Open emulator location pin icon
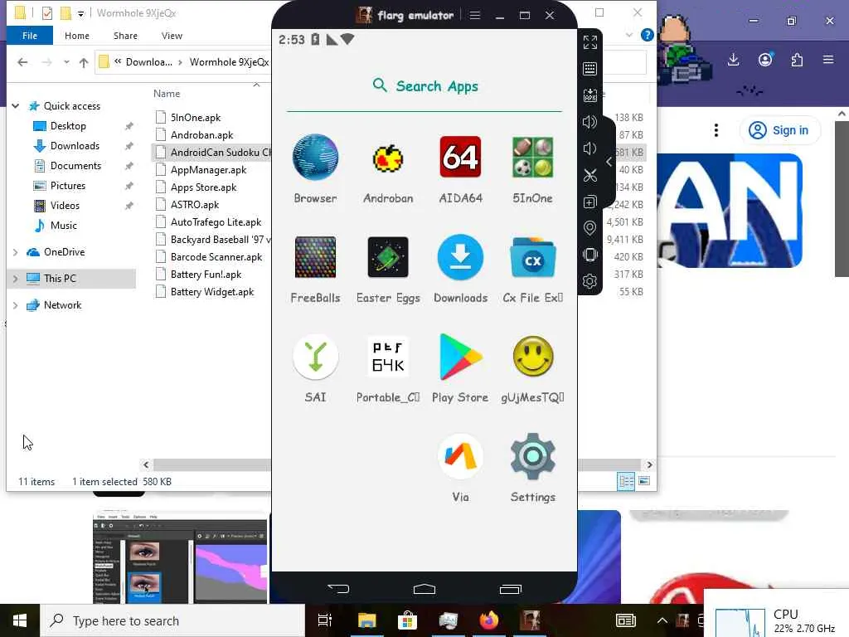 [589, 228]
